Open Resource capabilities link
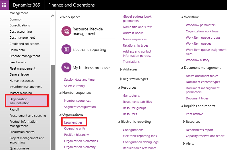 pos(137,102)
